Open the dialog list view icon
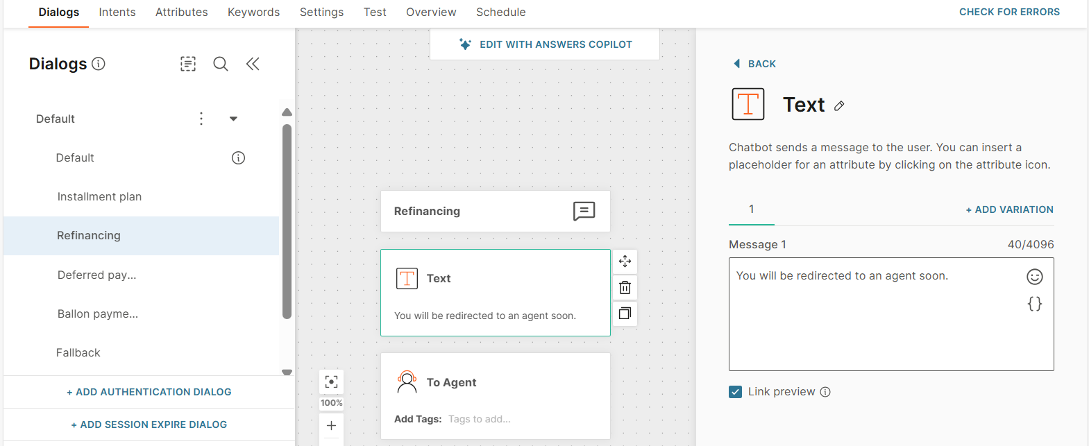 point(188,64)
